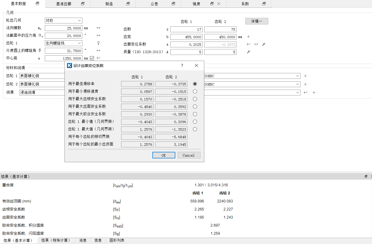Viewport: 372px width, 244px height.
Task: Switch to the 强度 tab
Action: [196, 4]
